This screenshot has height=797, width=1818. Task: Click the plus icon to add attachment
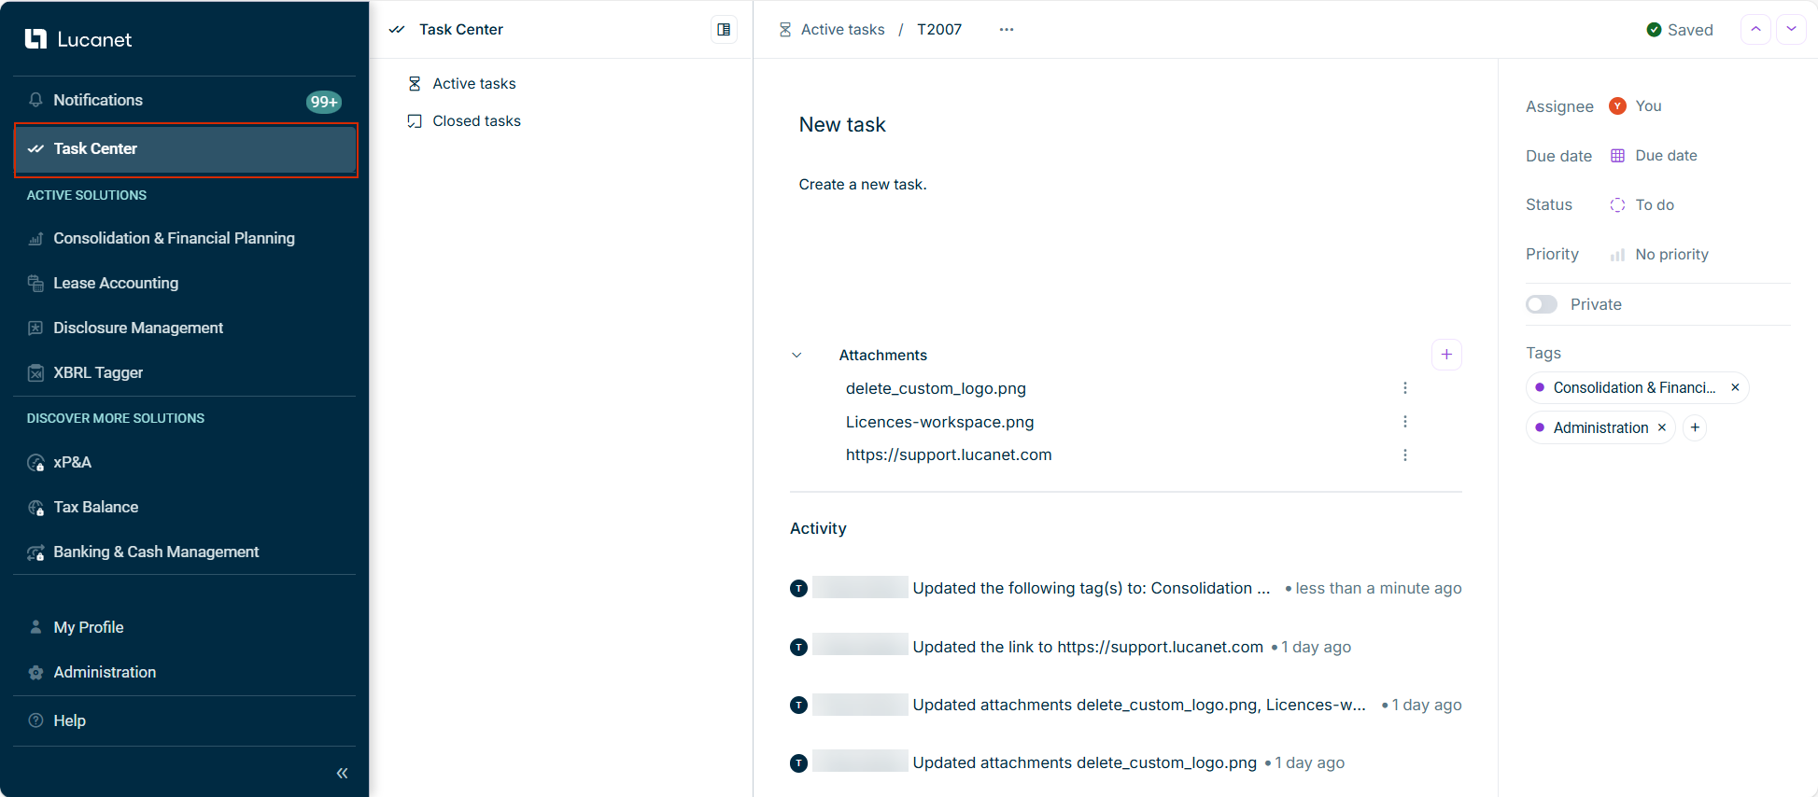(1446, 355)
